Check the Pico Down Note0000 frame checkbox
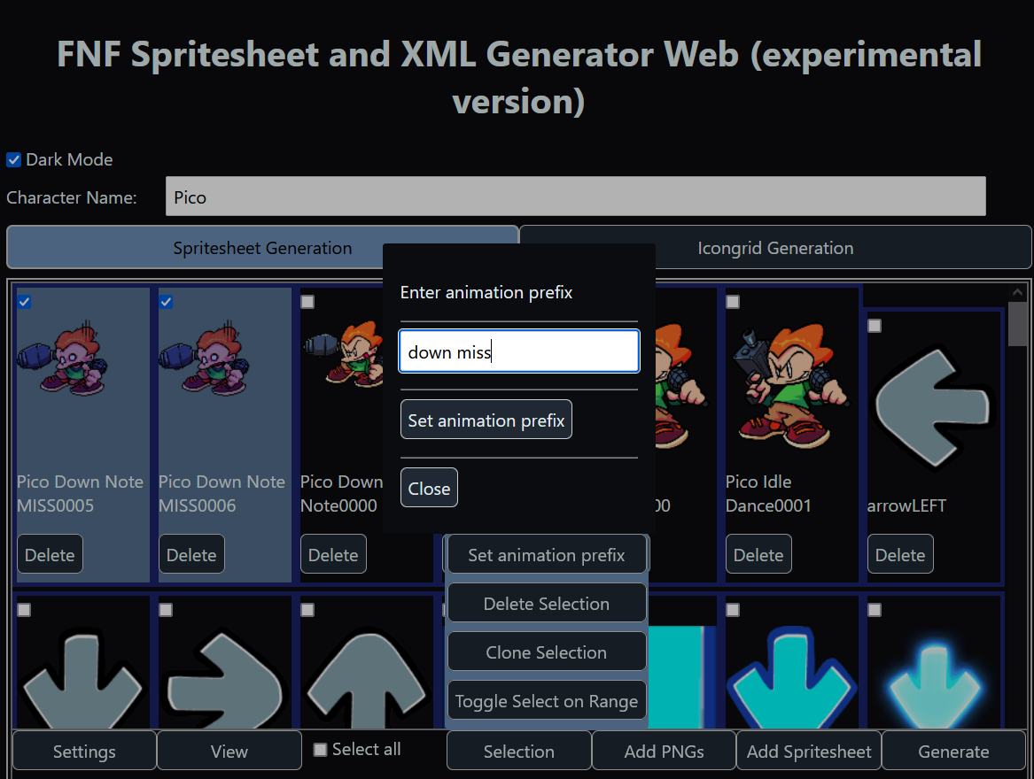The image size is (1034, 779). coord(308,302)
